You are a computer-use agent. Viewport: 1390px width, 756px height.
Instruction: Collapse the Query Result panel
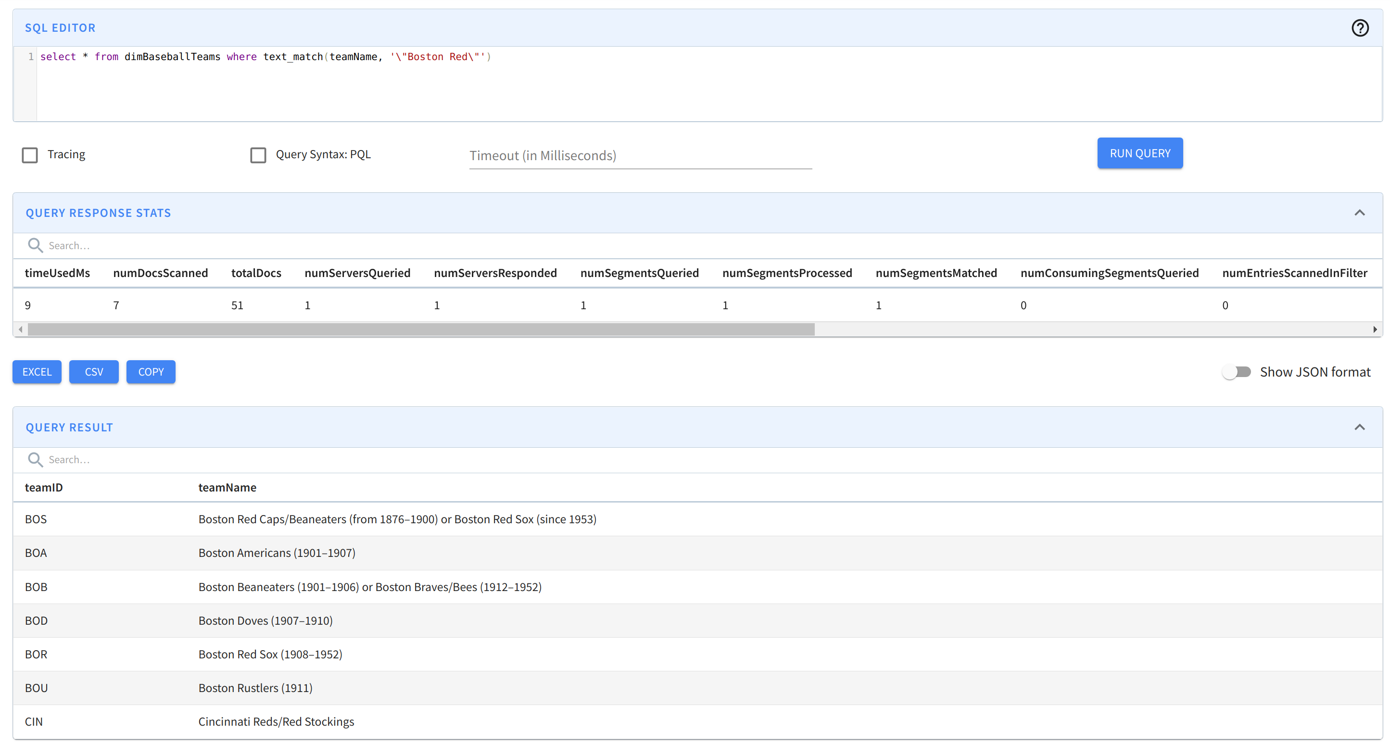1359,428
